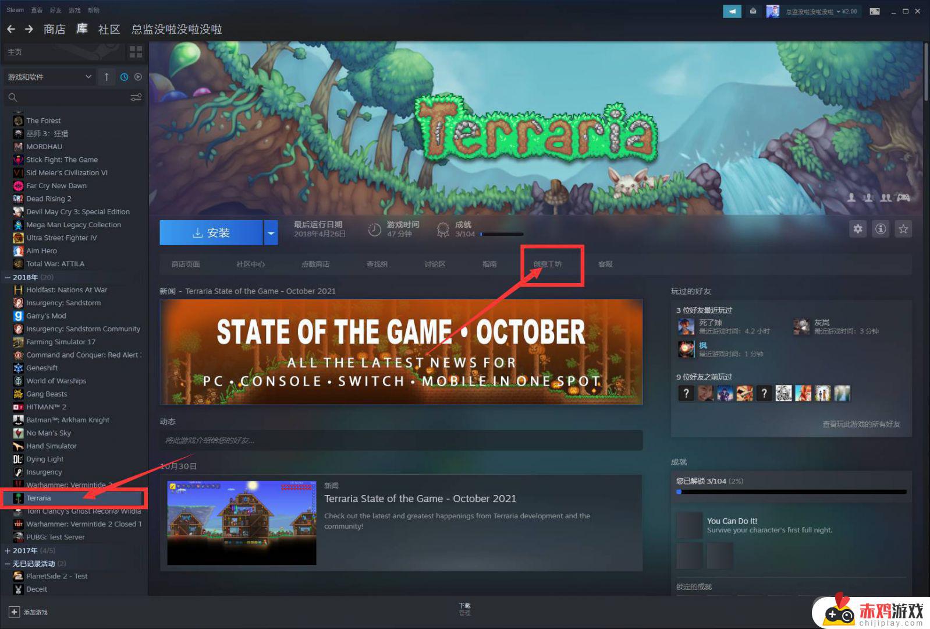Toggle recent activity clock filter
Viewport: 930px width, 629px height.
pos(124,77)
